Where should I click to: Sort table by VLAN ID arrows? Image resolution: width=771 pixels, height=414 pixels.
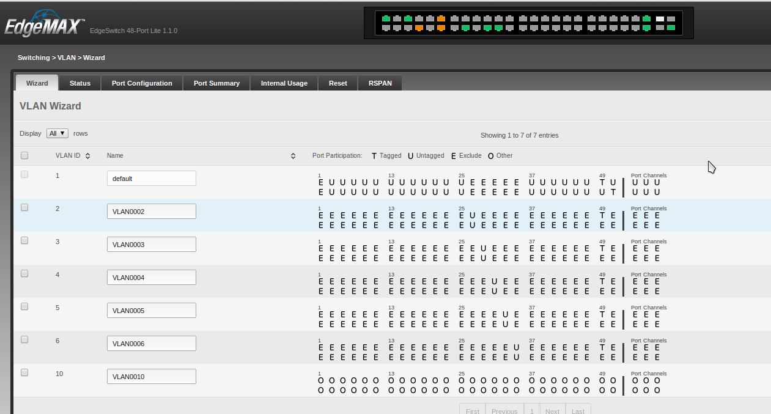click(x=88, y=156)
